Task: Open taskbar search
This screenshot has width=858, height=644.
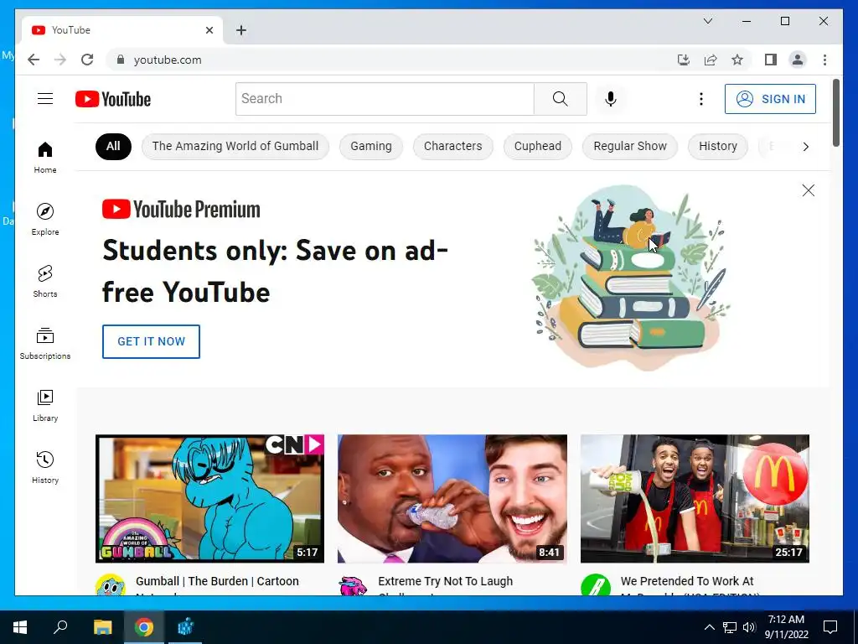Action: (x=60, y=627)
